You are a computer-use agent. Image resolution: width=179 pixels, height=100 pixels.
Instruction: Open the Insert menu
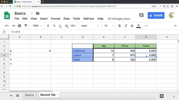[x=44, y=19]
